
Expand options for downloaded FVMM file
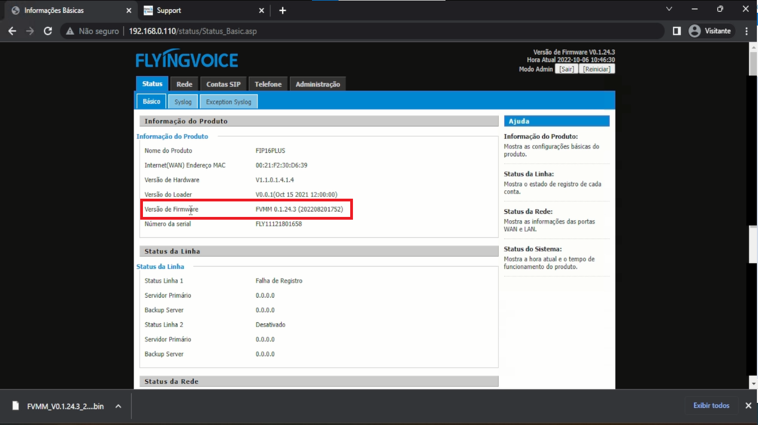(118, 406)
